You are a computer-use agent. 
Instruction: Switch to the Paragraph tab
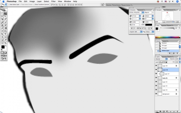point(140,10)
